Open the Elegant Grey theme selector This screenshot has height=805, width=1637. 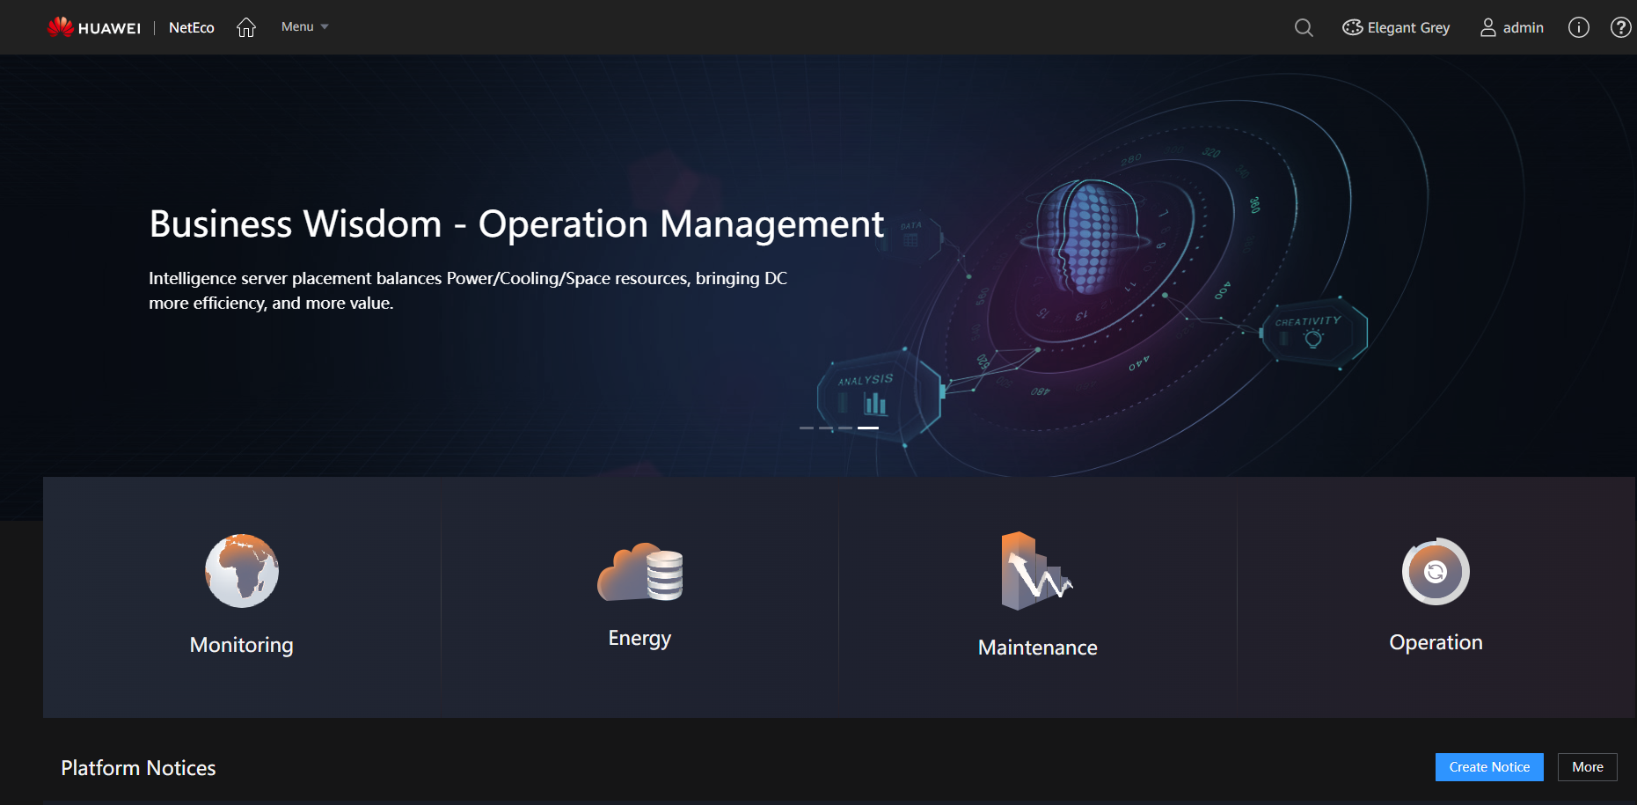coord(1396,27)
